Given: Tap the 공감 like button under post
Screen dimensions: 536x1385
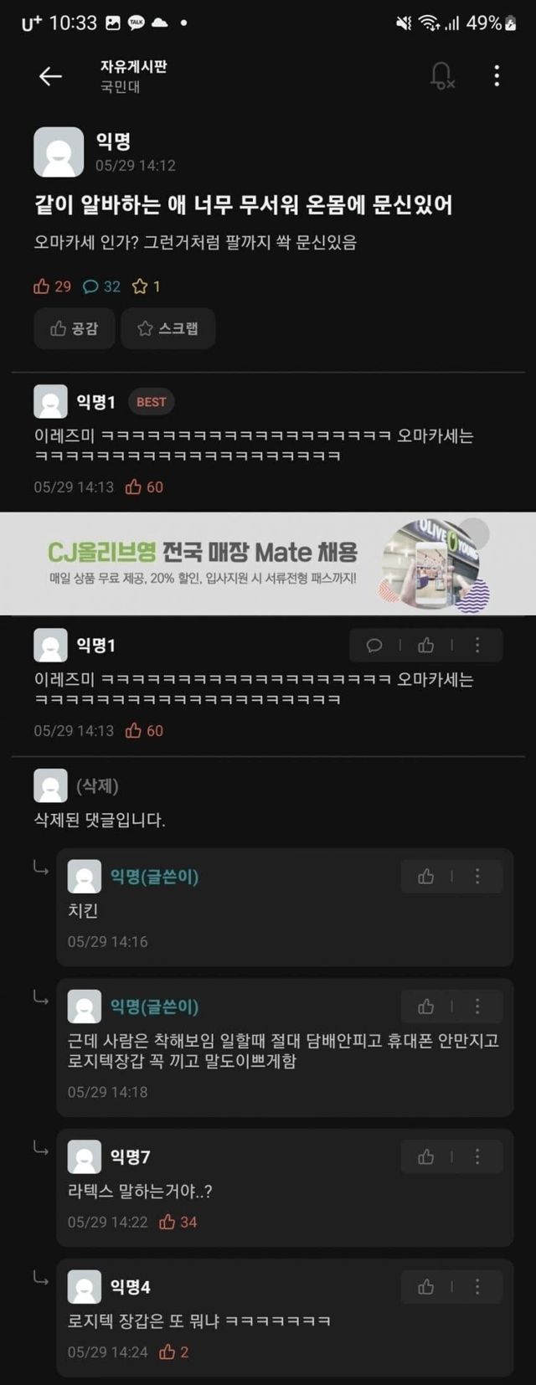Looking at the screenshot, I should [x=74, y=328].
